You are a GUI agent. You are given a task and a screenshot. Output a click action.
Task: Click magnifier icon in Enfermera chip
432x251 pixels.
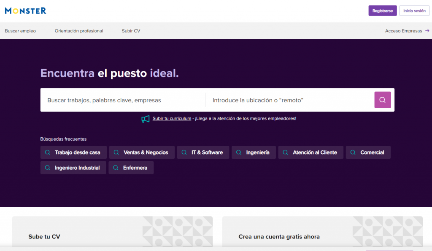coord(116,168)
